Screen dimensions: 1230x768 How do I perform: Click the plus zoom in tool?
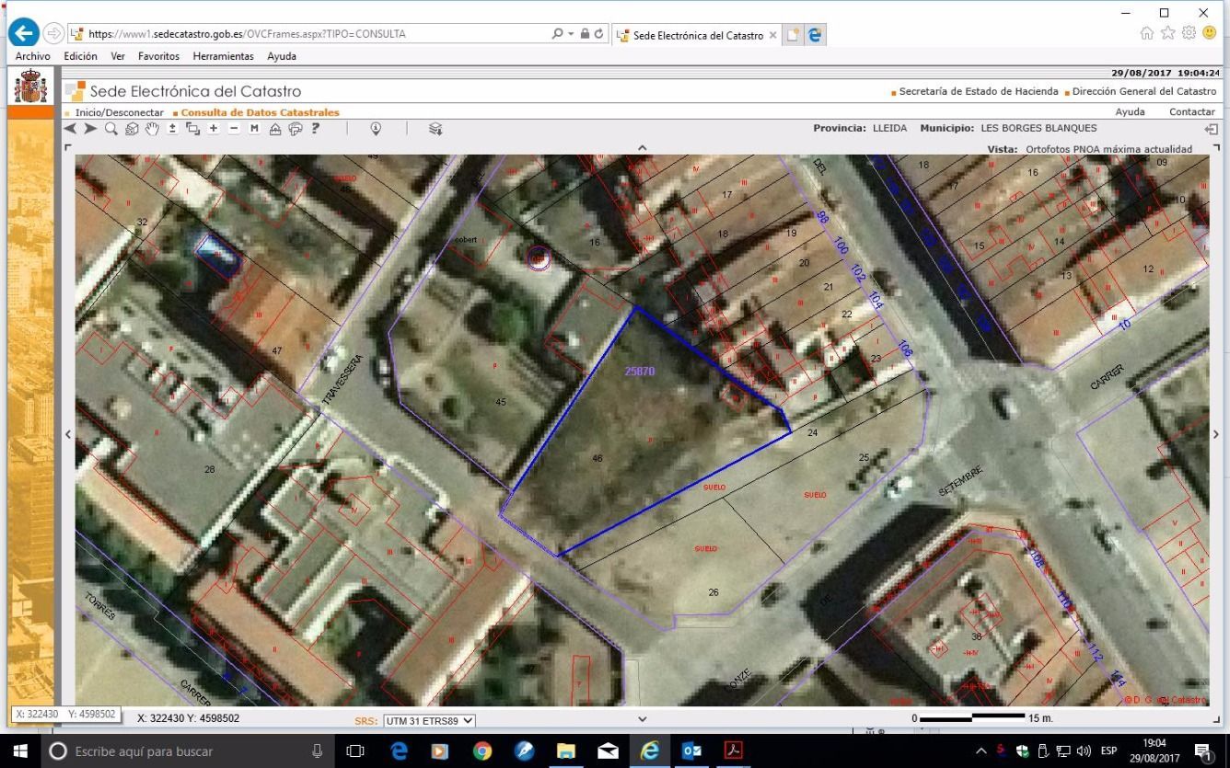(214, 129)
